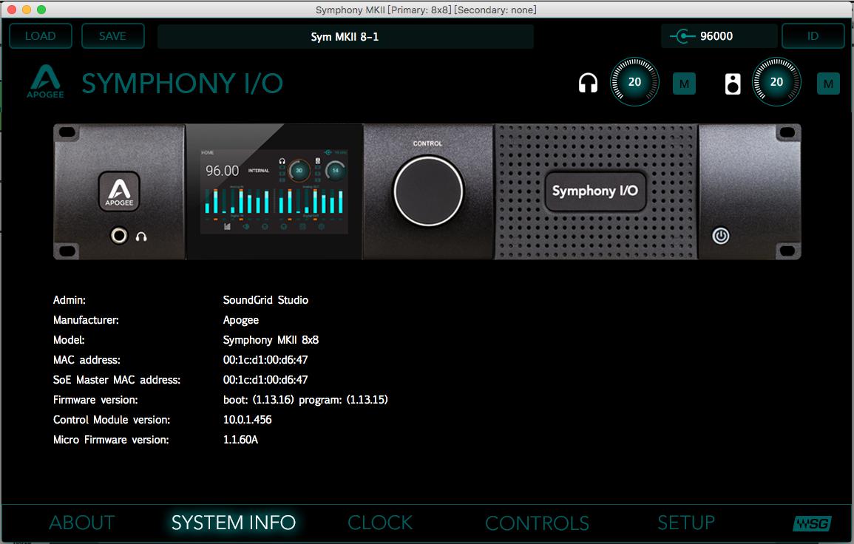This screenshot has width=854, height=544.
Task: Open the CLOCK tab
Action: coord(380,523)
